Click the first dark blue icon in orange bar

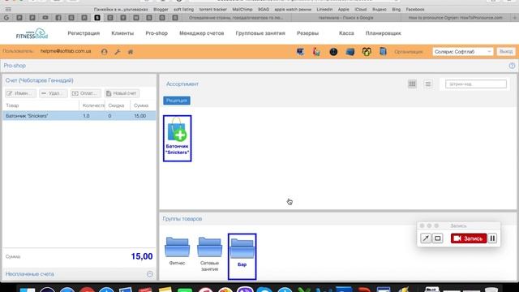coord(300,52)
